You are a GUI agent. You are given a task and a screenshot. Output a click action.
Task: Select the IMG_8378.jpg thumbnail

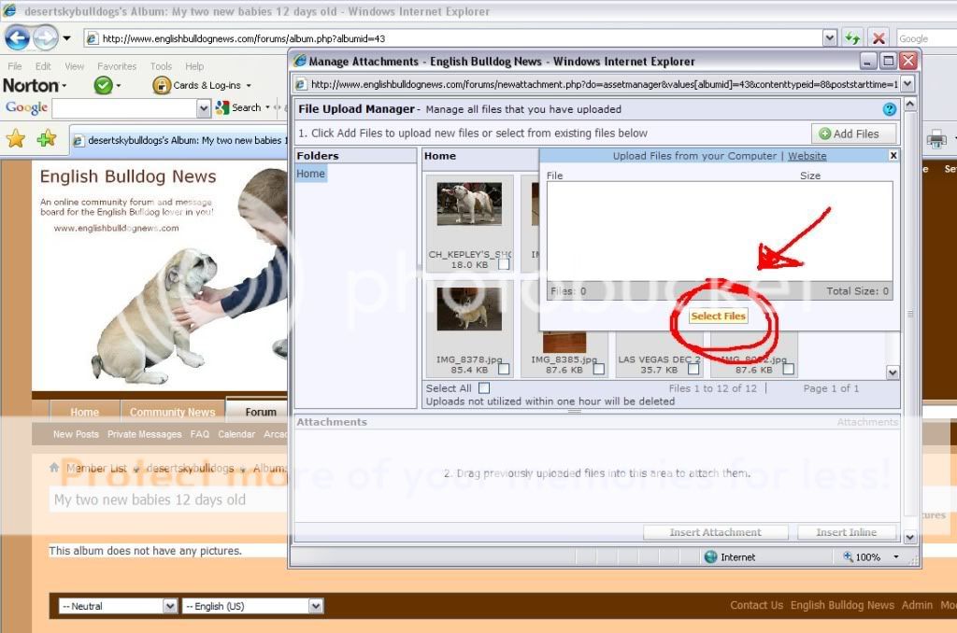click(469, 309)
